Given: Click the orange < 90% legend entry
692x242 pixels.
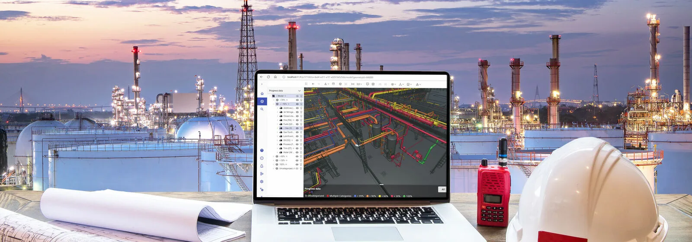Looking at the screenshot, I should pos(372,196).
